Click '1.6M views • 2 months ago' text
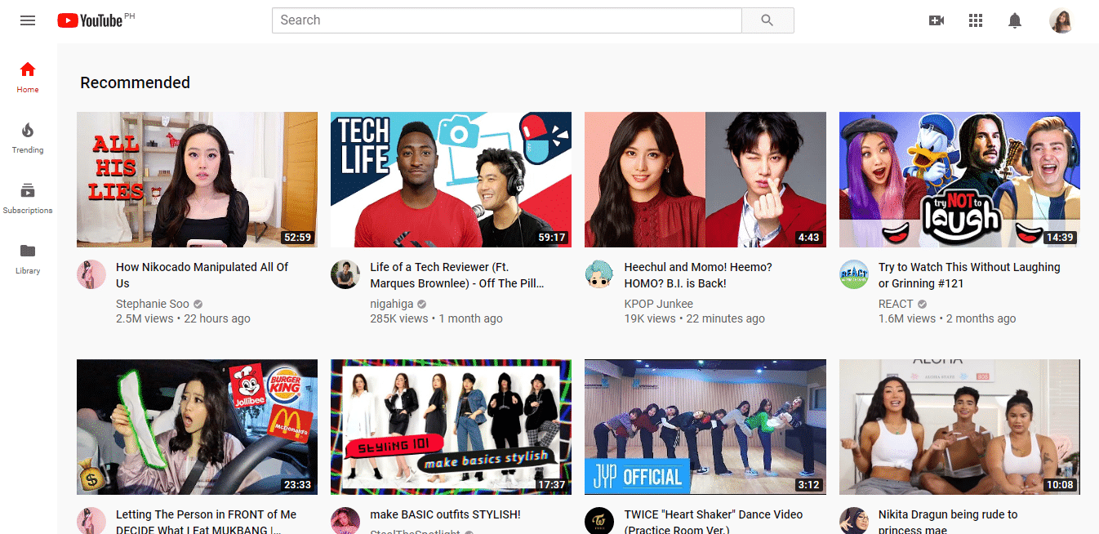Screen dimensions: 1099x534 (x=947, y=318)
